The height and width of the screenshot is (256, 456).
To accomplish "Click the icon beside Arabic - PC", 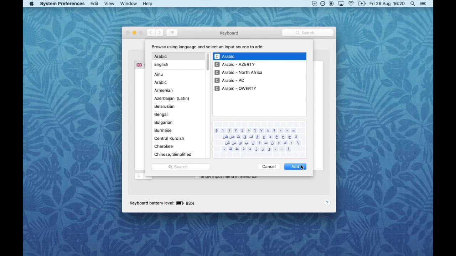I will pyautogui.click(x=217, y=80).
